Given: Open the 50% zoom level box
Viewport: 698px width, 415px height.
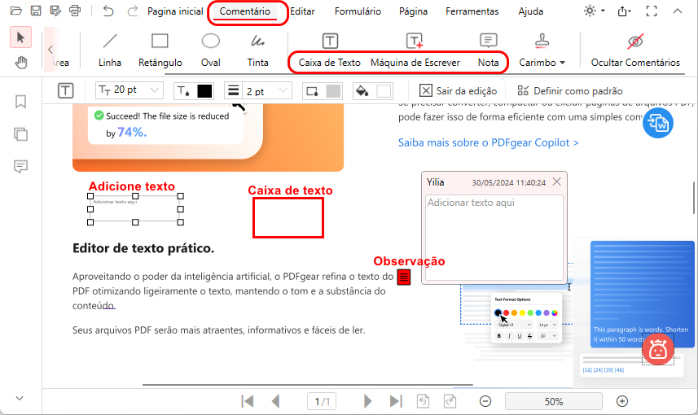Looking at the screenshot, I should [553, 402].
